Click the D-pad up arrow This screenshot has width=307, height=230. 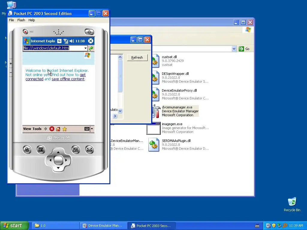pos(58,152)
